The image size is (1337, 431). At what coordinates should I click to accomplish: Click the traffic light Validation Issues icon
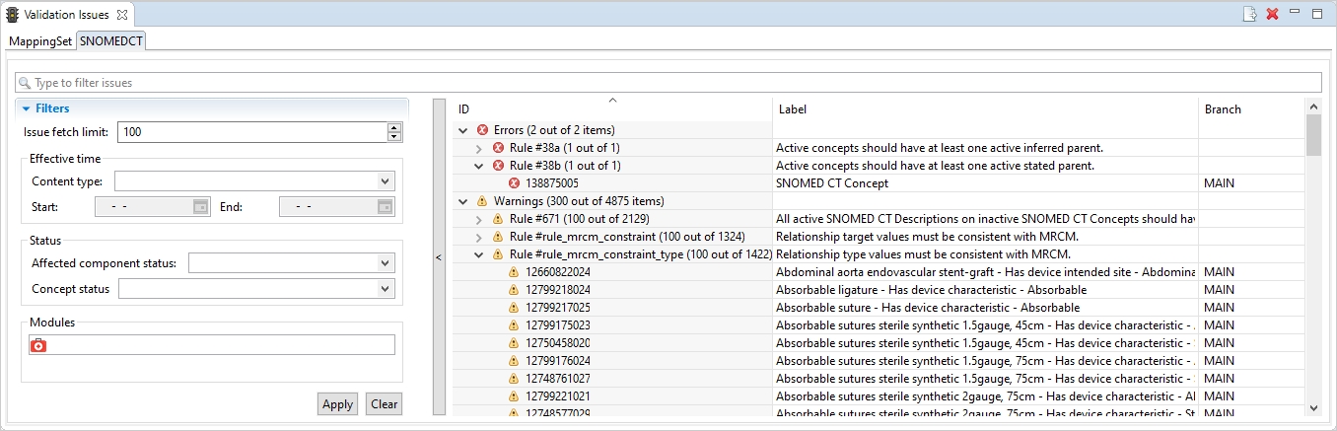(13, 15)
